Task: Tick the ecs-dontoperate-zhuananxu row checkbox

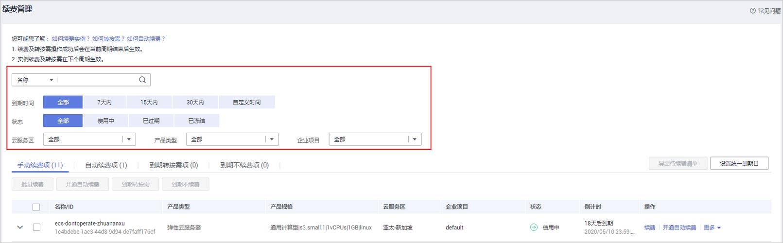Action: click(x=36, y=227)
